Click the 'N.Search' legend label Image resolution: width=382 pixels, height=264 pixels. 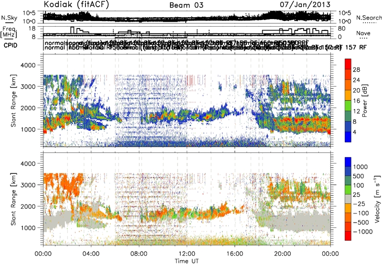tap(369, 18)
